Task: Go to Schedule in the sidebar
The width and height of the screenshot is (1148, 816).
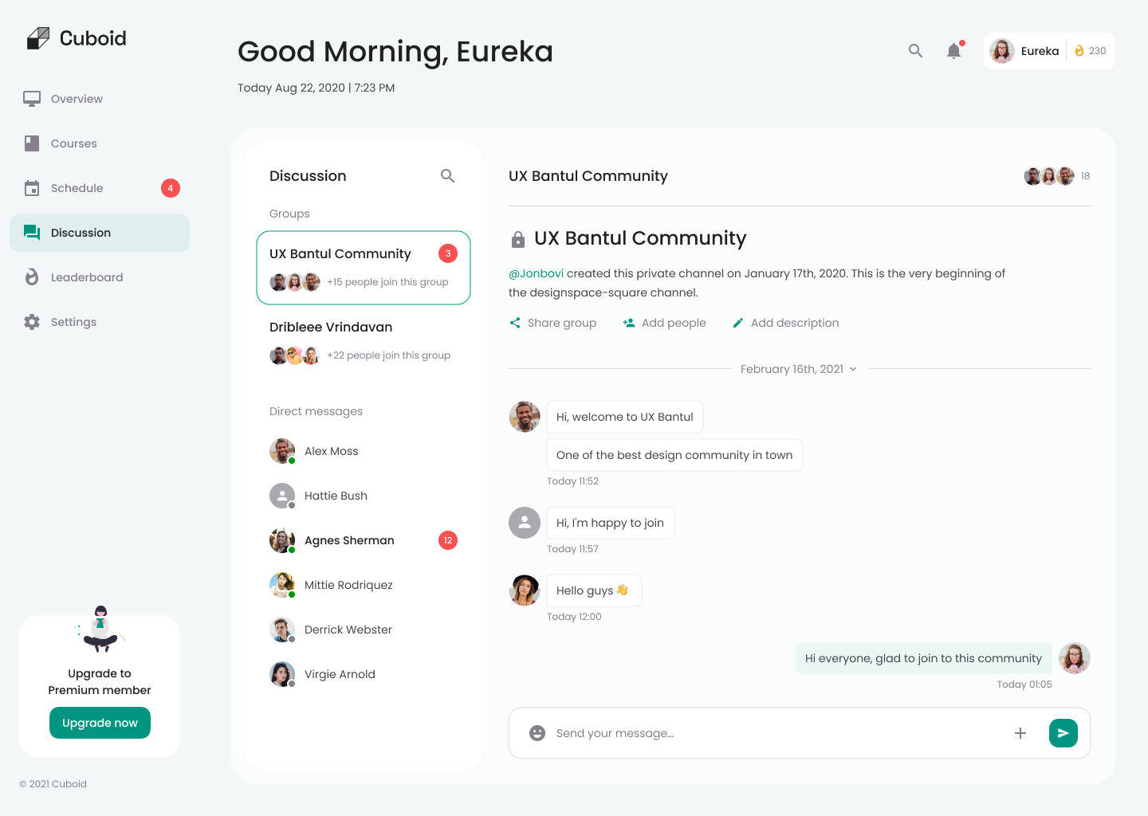Action: [77, 188]
